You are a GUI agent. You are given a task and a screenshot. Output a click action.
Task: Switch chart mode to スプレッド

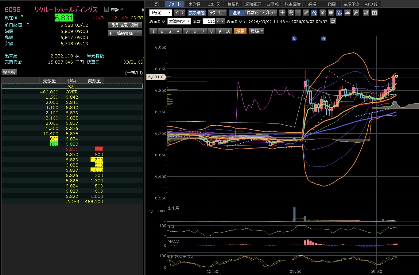coord(269,13)
